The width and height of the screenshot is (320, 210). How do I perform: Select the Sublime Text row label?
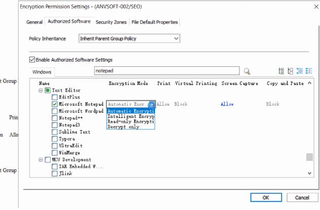click(x=74, y=132)
